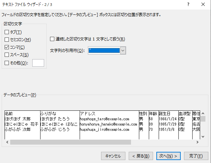Viewport: 211px width, 163px height.
Task: Click preview scroll down arrow
Action: 203,137
